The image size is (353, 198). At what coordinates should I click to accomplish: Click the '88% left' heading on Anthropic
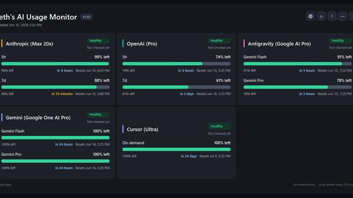point(102,80)
